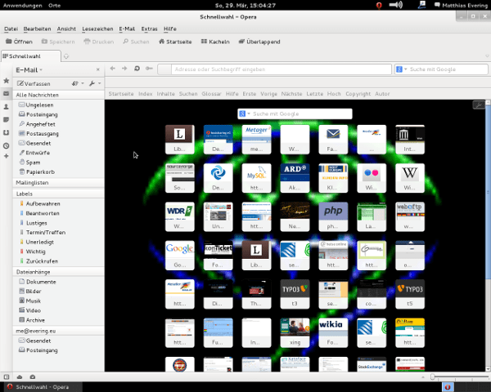Switch to the Schnellwahl tab
Viewport: 491px width, 392px height.
point(31,56)
